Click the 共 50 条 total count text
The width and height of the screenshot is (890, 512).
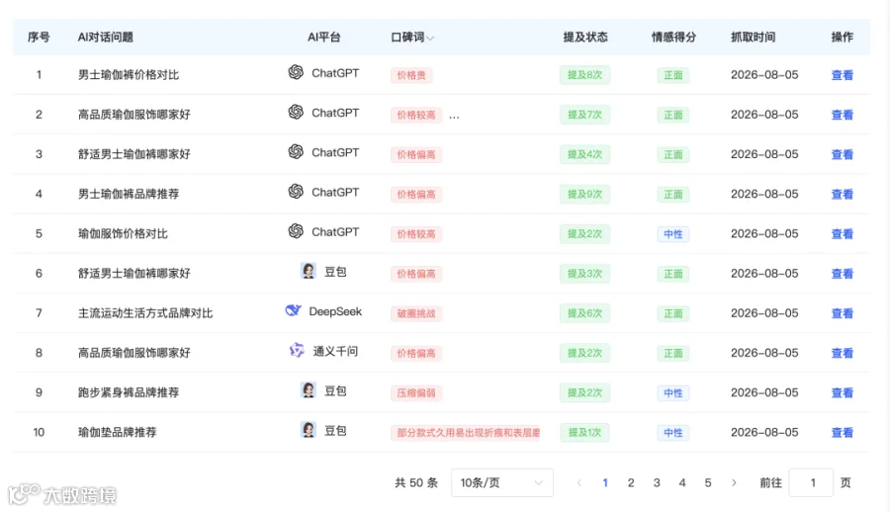click(416, 482)
